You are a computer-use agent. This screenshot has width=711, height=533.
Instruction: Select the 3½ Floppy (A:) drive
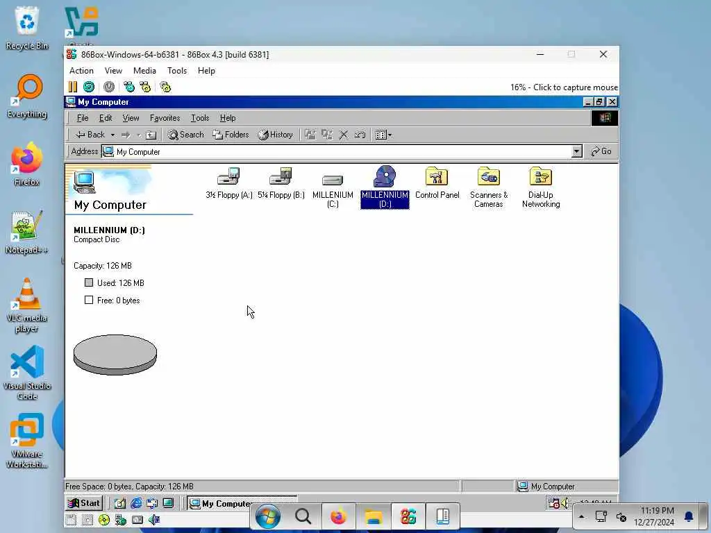[x=228, y=183]
